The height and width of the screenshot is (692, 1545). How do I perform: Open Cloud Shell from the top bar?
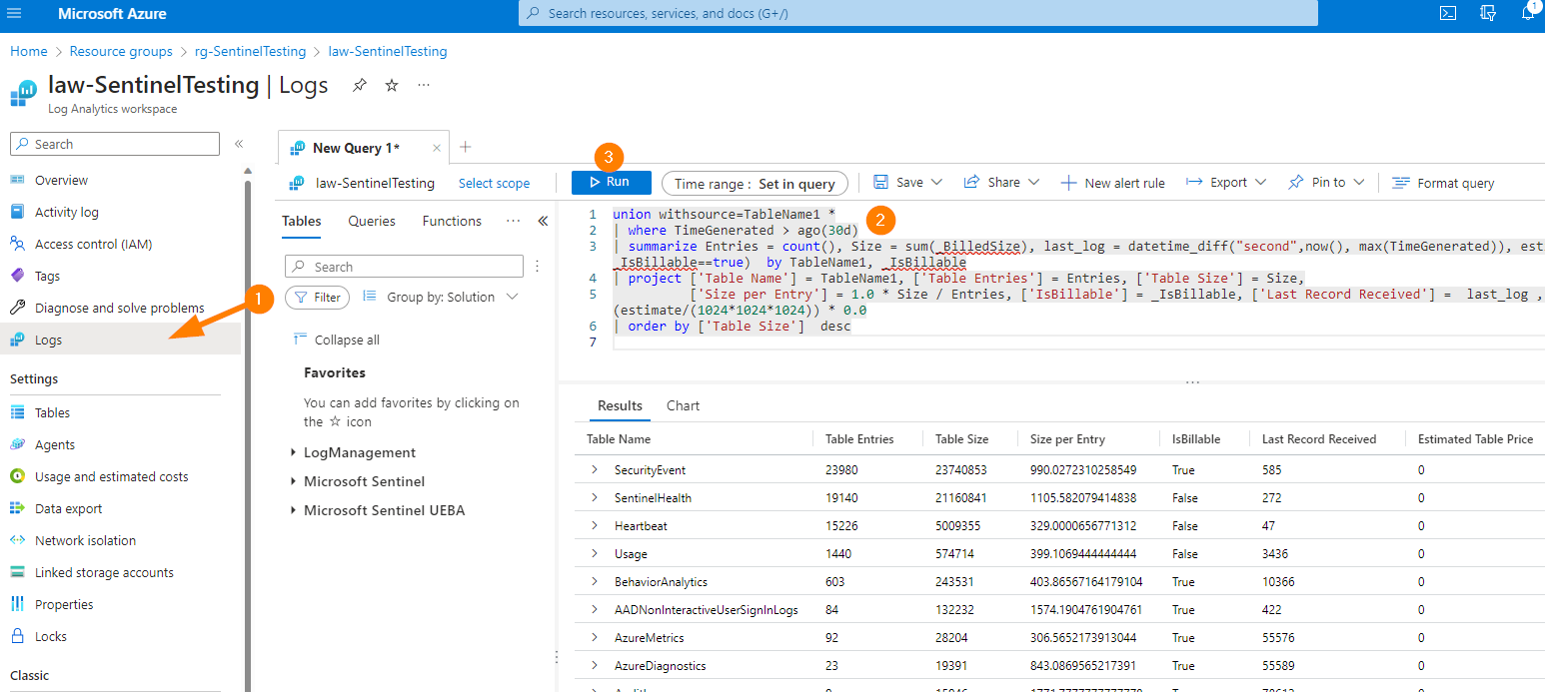coord(1447,13)
